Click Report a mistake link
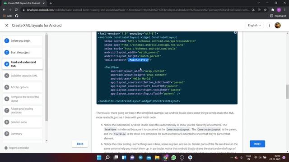The image size is (289, 162). [x=17, y=148]
